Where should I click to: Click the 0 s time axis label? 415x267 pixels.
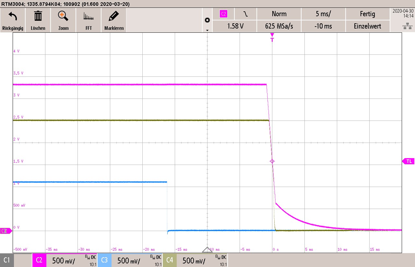pyautogui.click(x=276, y=250)
